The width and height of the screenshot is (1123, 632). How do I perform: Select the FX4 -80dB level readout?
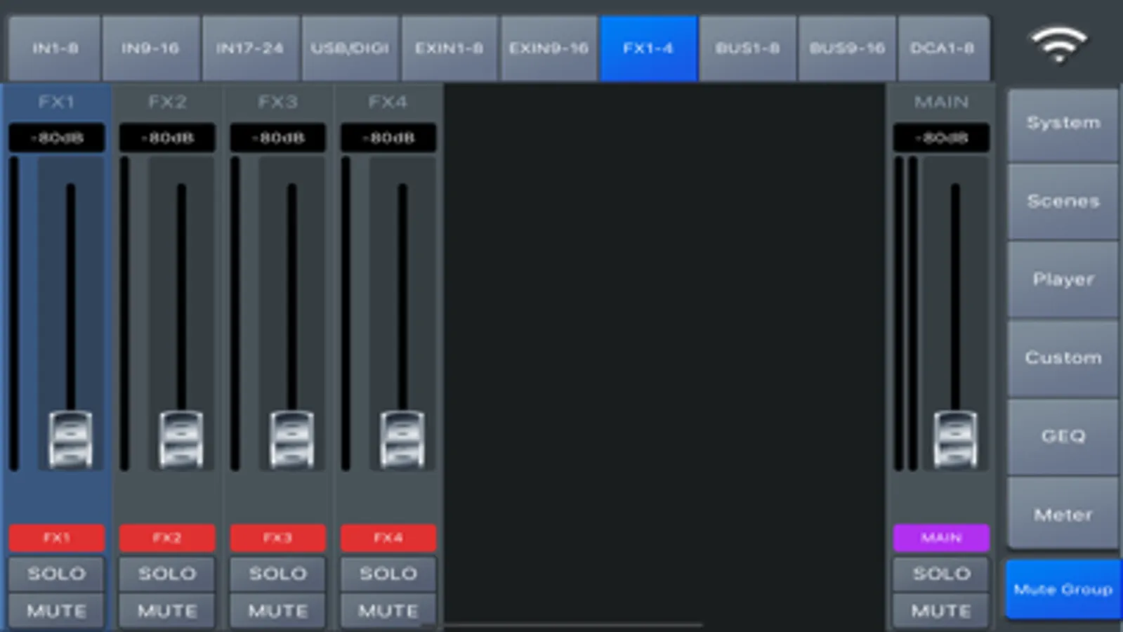tap(388, 138)
